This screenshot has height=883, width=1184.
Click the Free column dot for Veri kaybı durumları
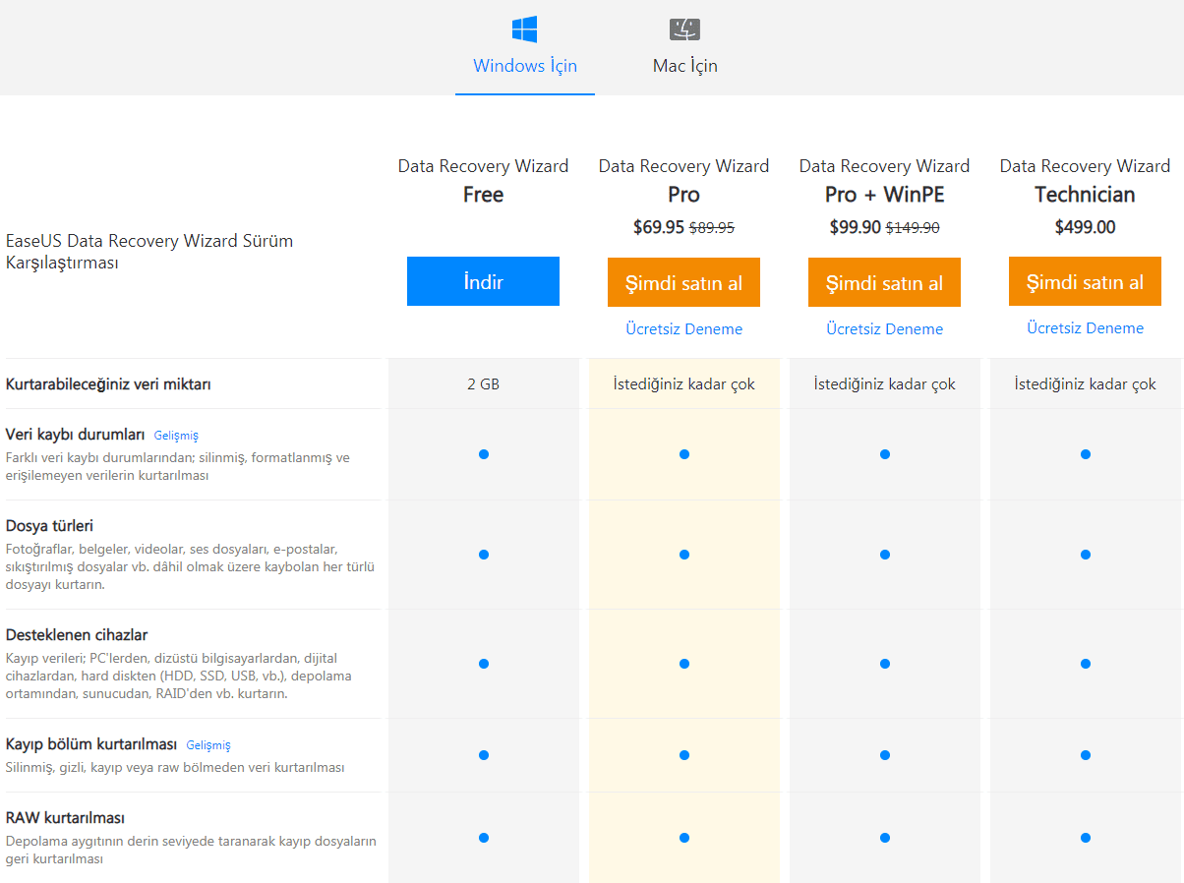click(483, 454)
